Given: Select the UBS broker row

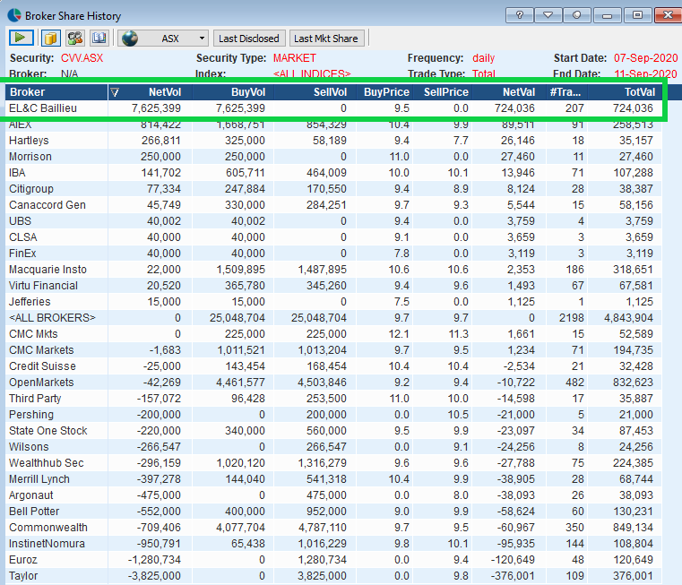Looking at the screenshot, I should pyautogui.click(x=333, y=221).
